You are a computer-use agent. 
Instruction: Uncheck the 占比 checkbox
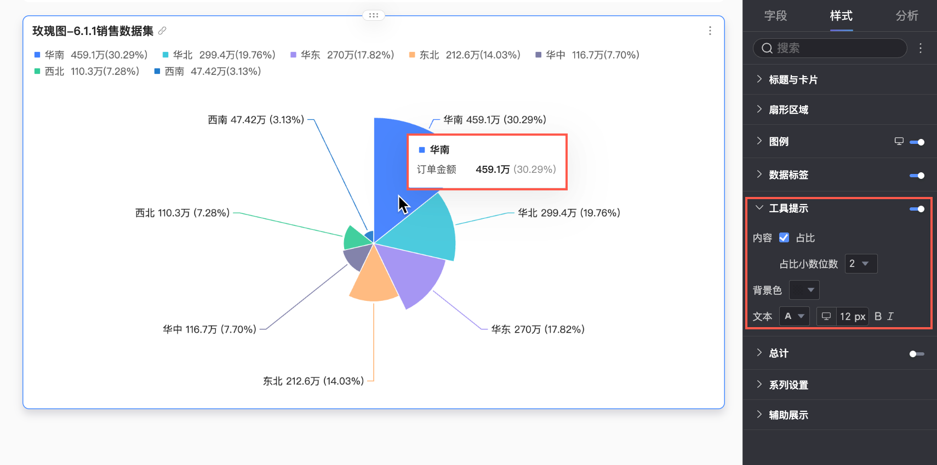[x=784, y=237]
